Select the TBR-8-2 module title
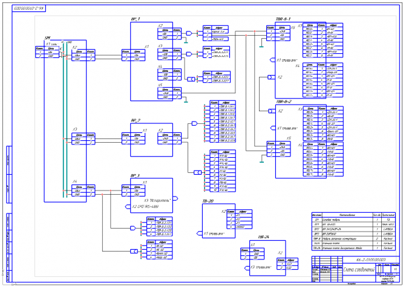Image resolution: width=403 pixels, height=286 pixels. click(x=283, y=102)
